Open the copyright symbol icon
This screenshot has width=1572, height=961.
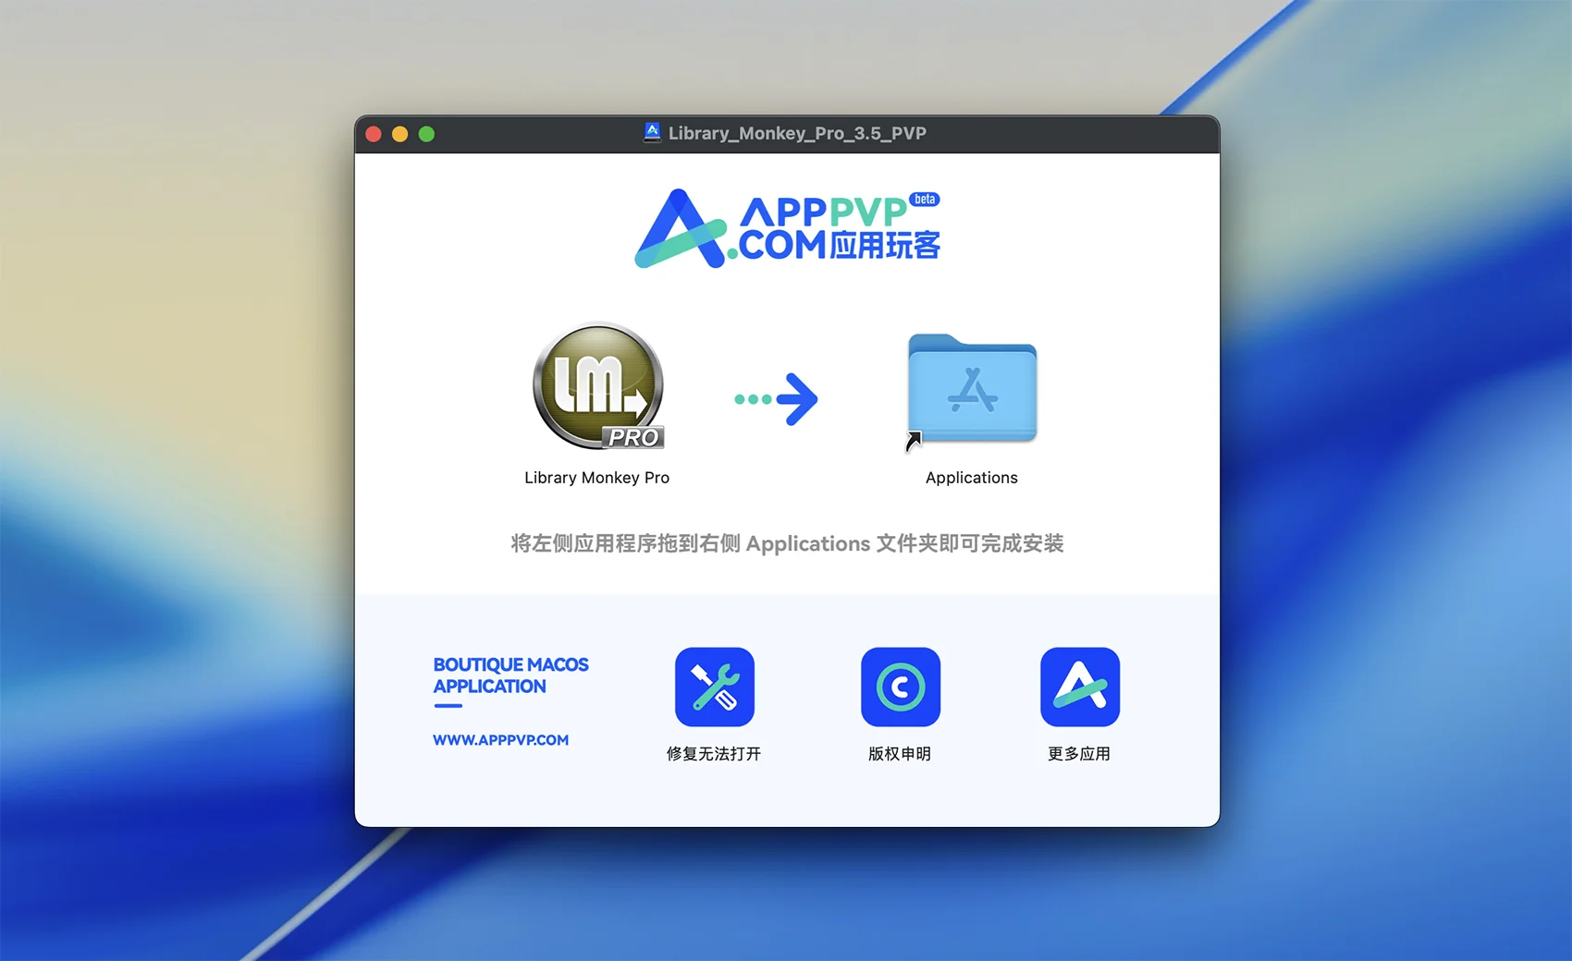(900, 687)
